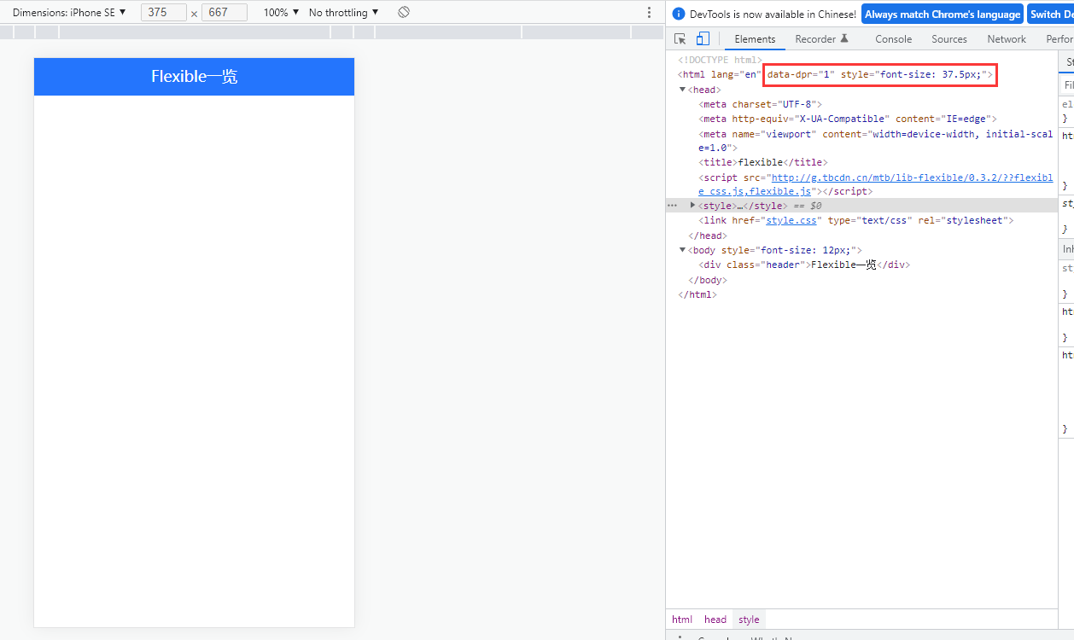Image resolution: width=1074 pixels, height=640 pixels.
Task: Click the Always match Chrome's language button
Action: point(943,14)
